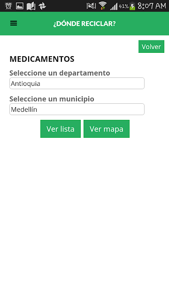Tap the map book notification icon
The width and height of the screenshot is (169, 302).
click(31, 6)
